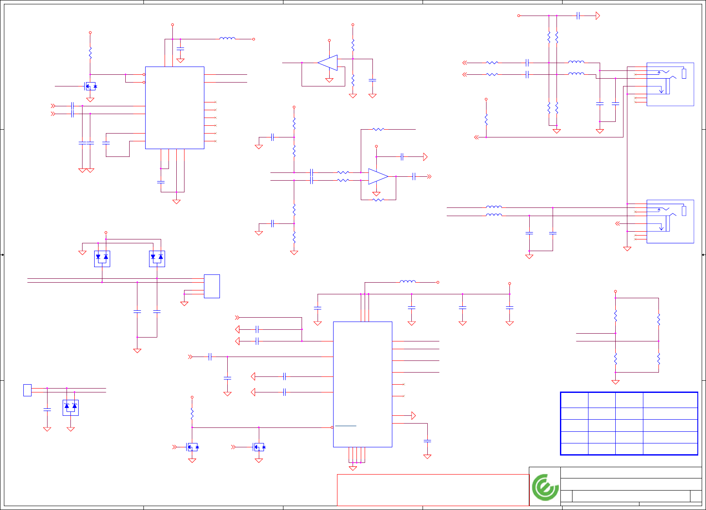The height and width of the screenshot is (510, 706).
Task: Select the capacitor in the top-right corner
Action: coord(578,16)
